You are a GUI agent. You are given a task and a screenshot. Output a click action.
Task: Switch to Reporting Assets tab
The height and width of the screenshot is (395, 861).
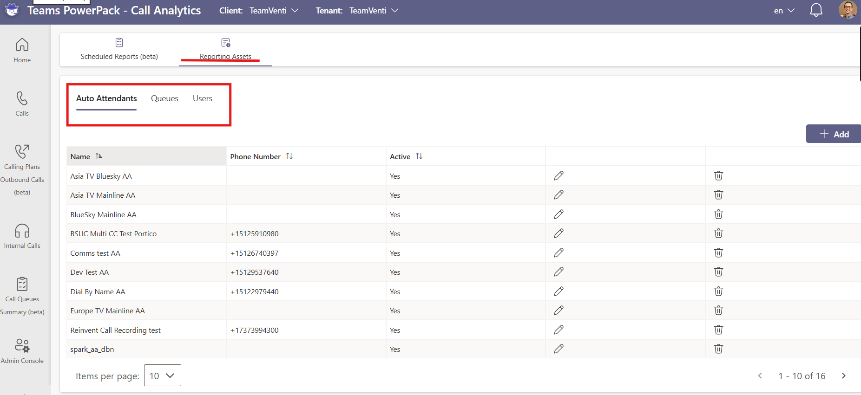tap(225, 49)
